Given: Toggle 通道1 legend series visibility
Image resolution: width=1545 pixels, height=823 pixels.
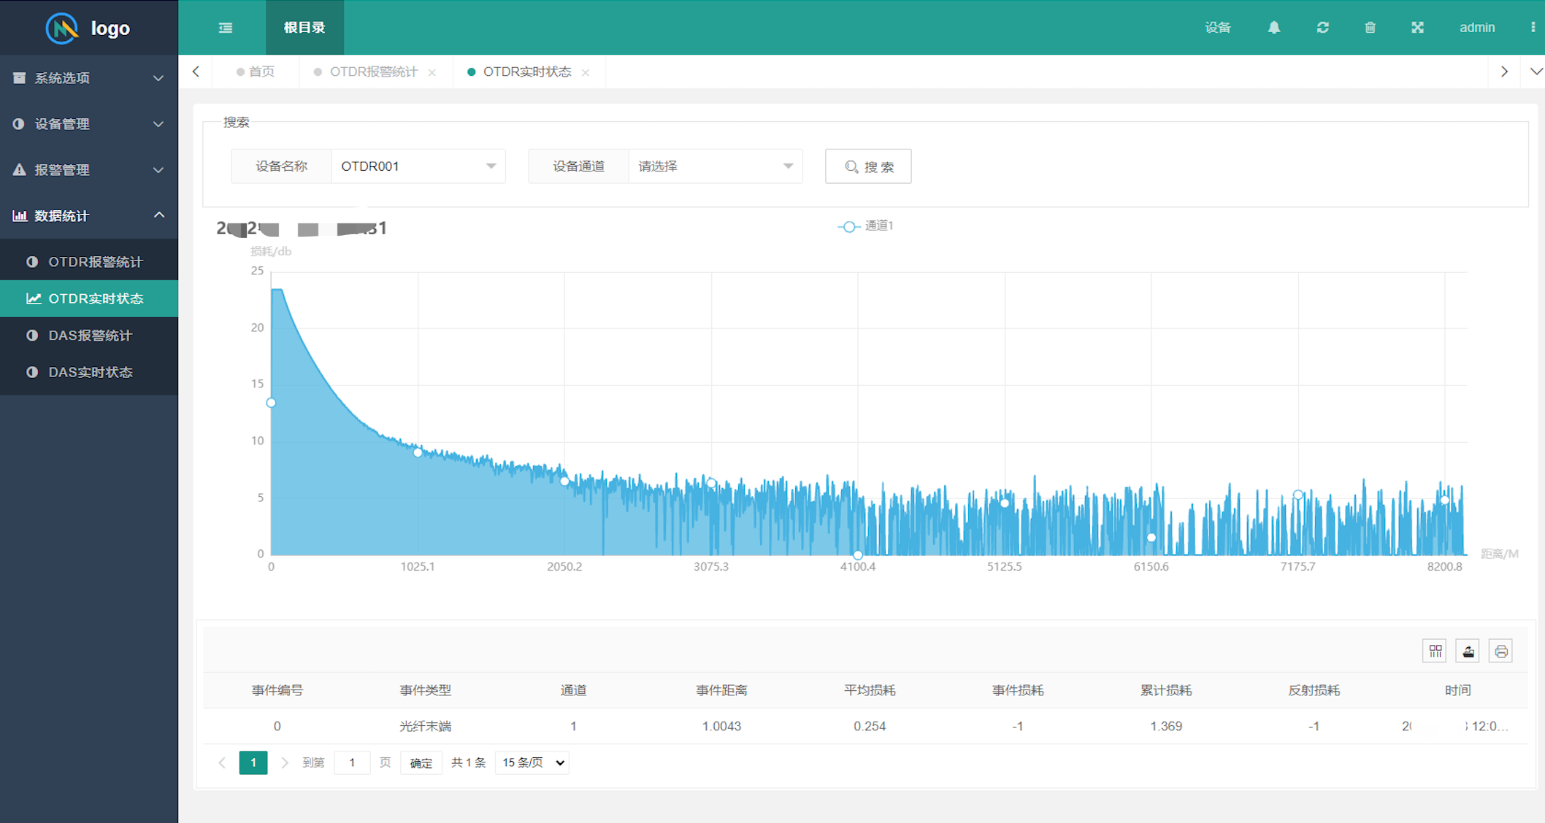Looking at the screenshot, I should [865, 226].
